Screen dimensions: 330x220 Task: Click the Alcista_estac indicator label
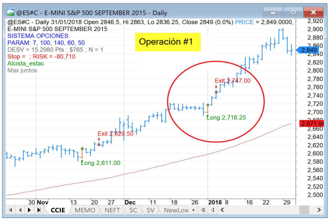point(26,63)
